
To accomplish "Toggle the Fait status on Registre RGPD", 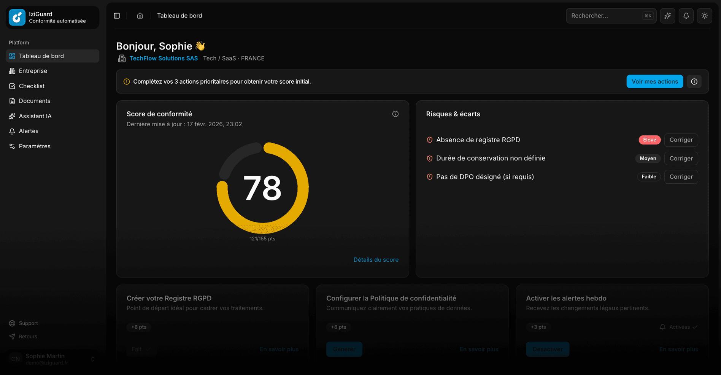I will click(x=141, y=349).
